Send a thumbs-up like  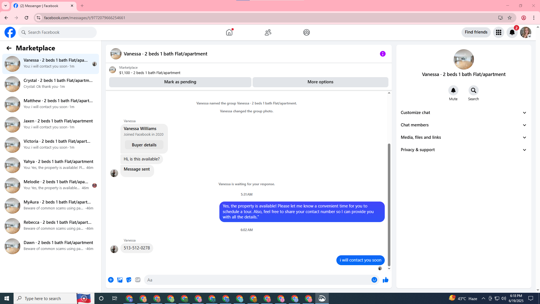(386, 280)
